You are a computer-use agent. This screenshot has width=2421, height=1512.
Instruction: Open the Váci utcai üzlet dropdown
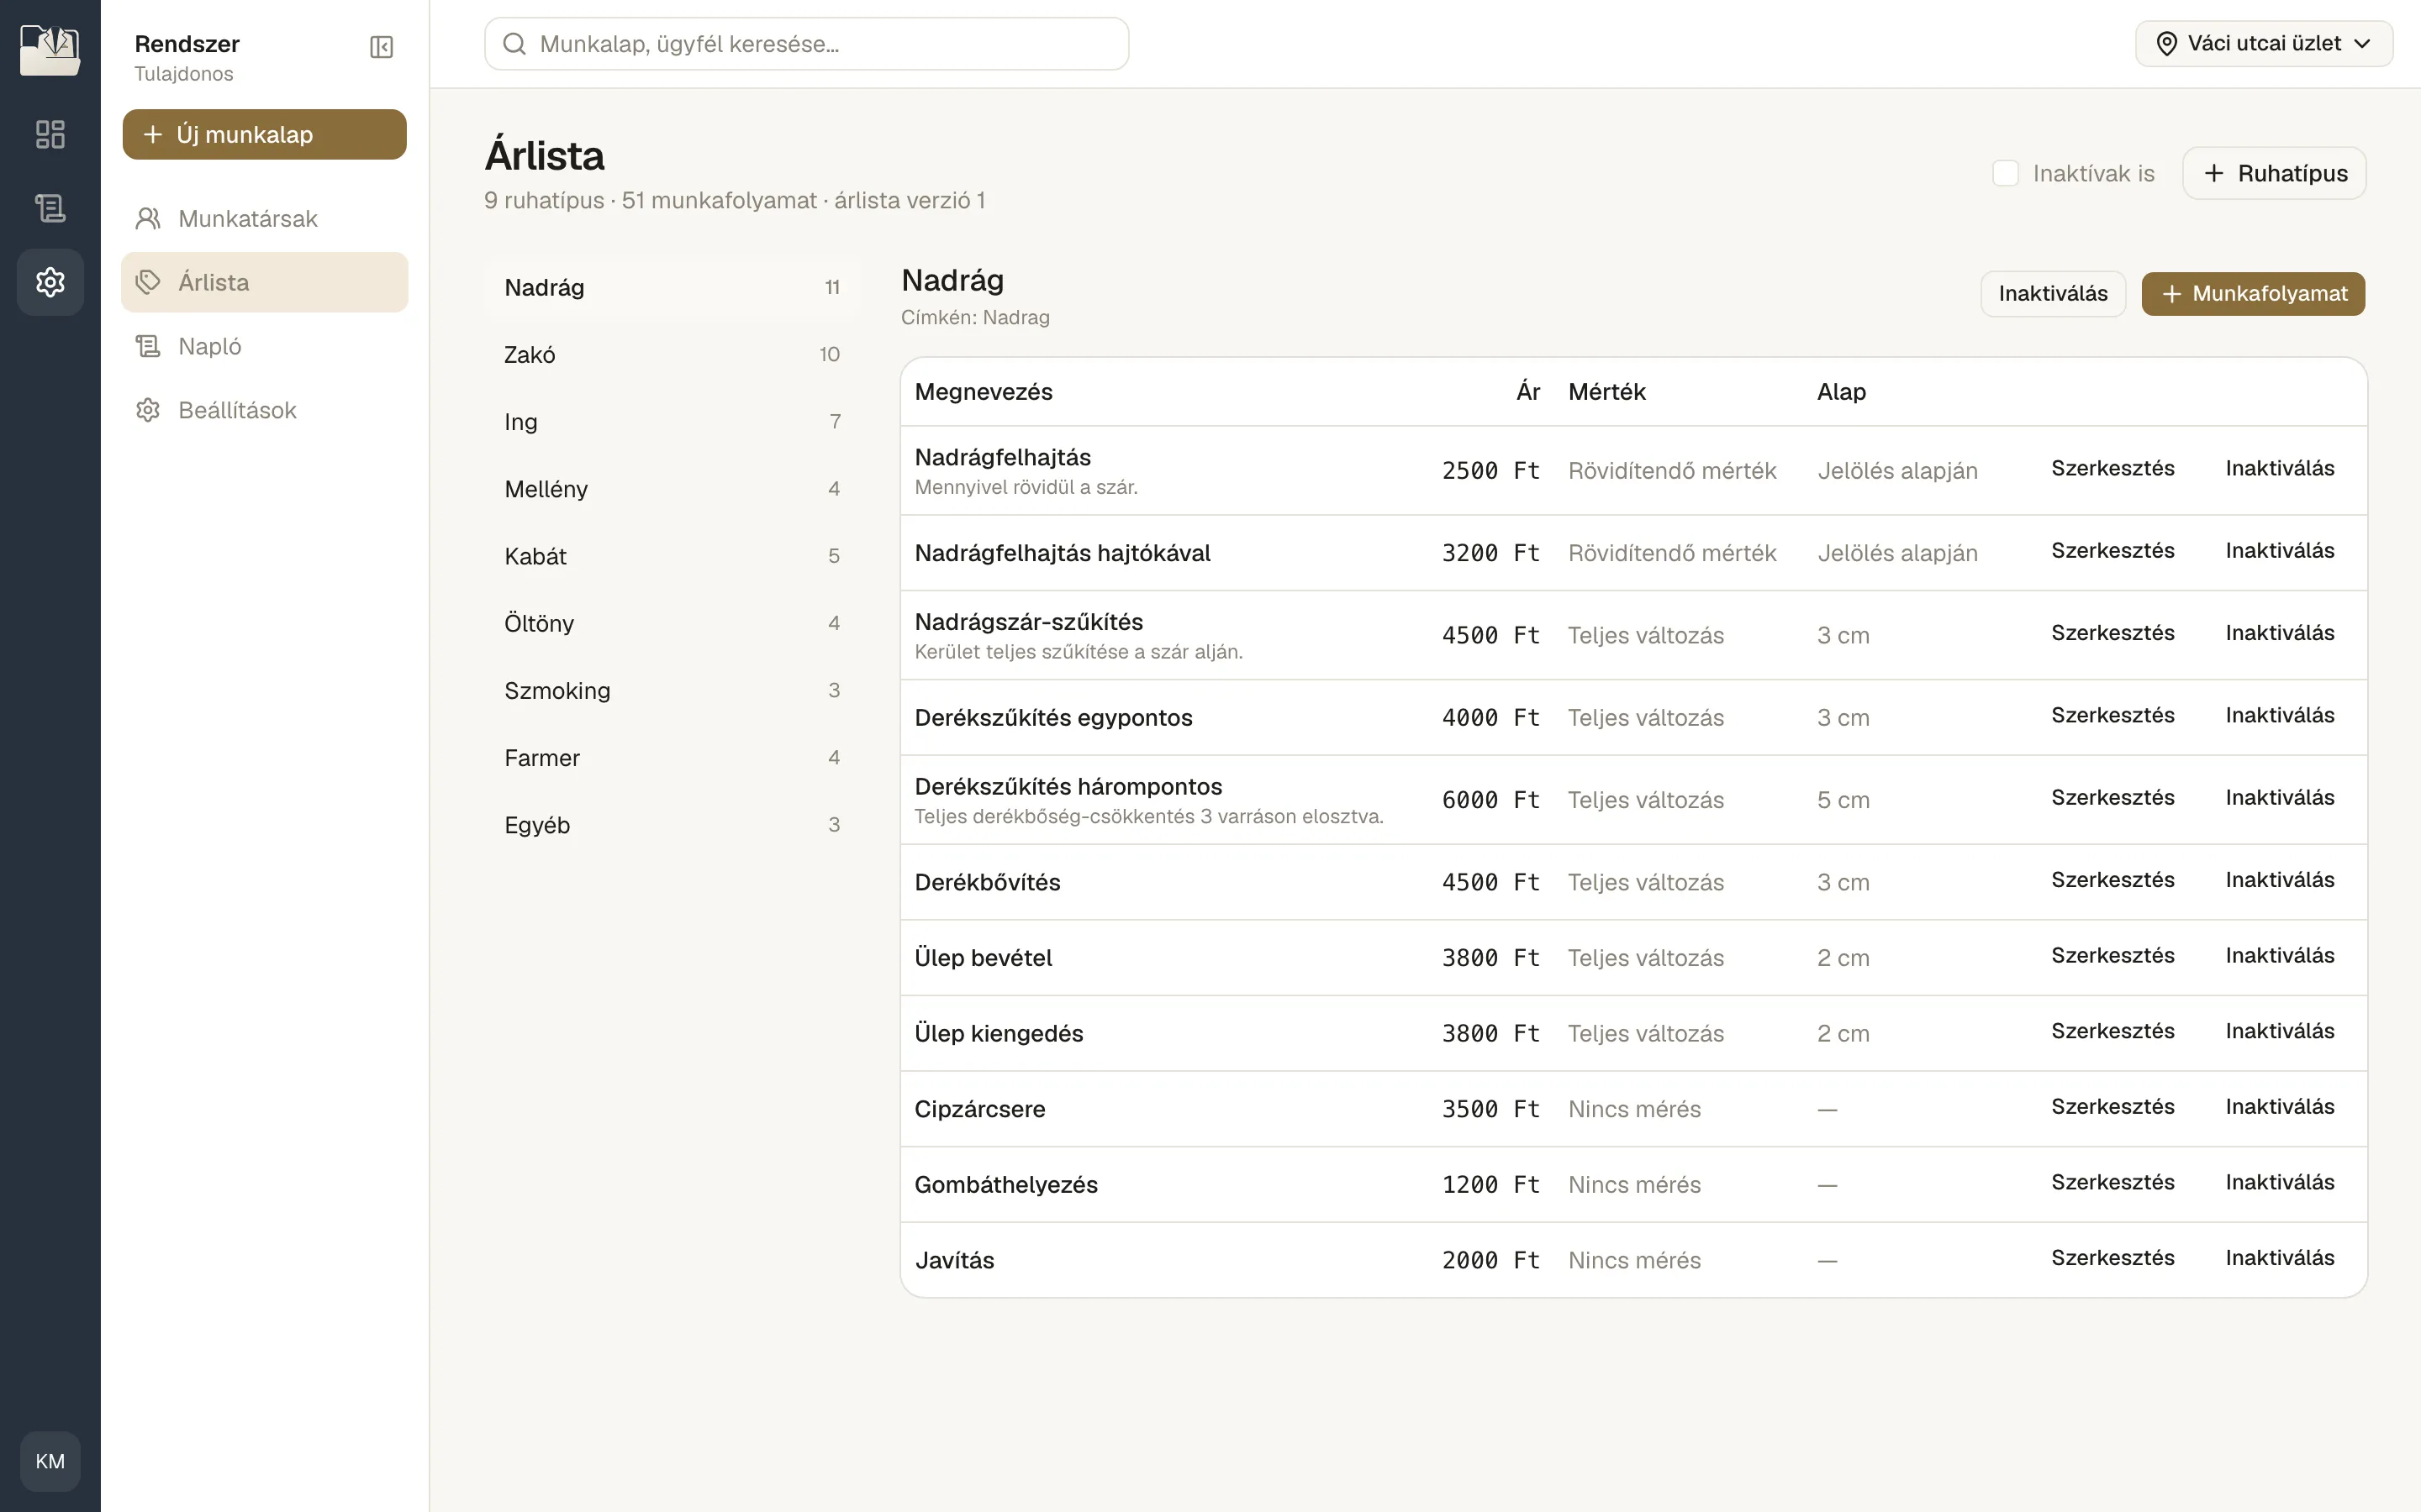tap(2264, 44)
